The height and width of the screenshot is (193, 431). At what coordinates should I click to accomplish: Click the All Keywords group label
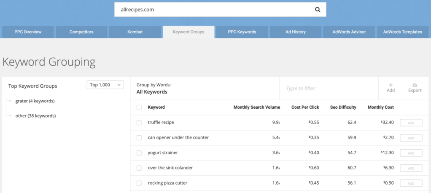[x=152, y=92]
